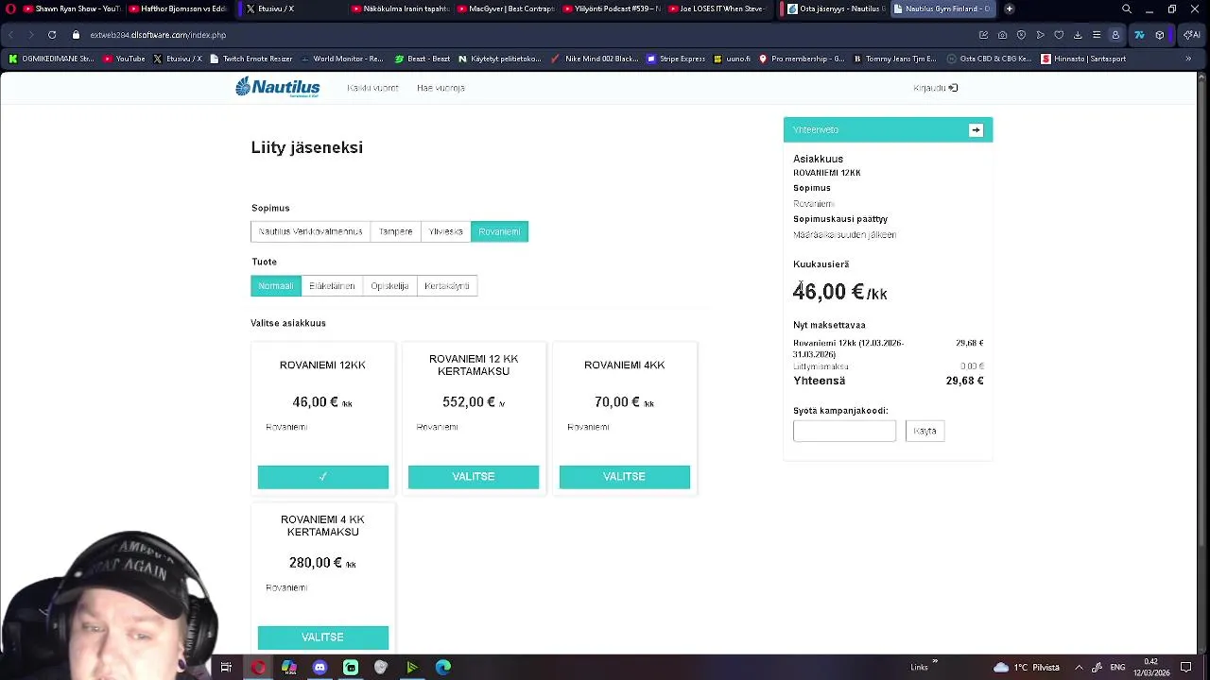Image resolution: width=1210 pixels, height=680 pixels.
Task: Click the 7TV extension icon
Action: pos(1139,35)
